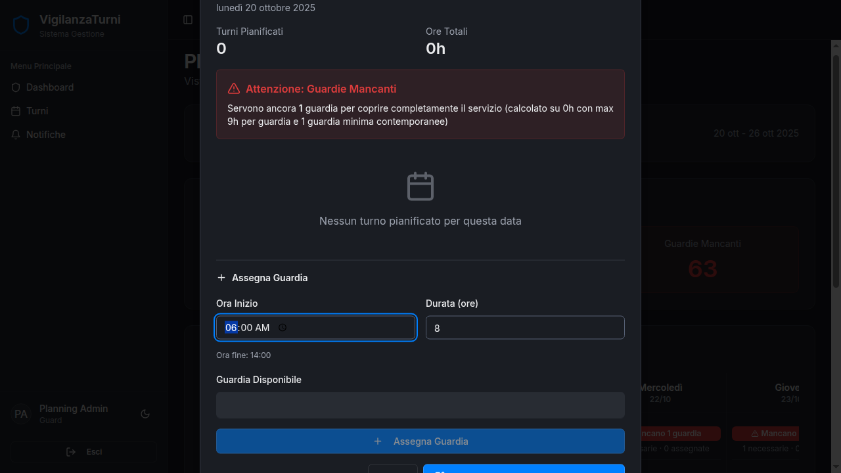Click the Notifiche bell icon
The height and width of the screenshot is (473, 841).
coord(16,135)
